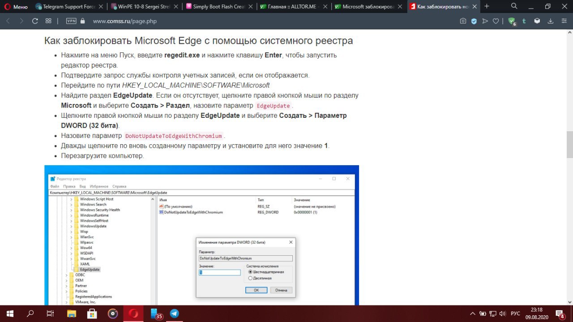Bookmark this page with the heart icon
The width and height of the screenshot is (573, 322).
coord(496,21)
